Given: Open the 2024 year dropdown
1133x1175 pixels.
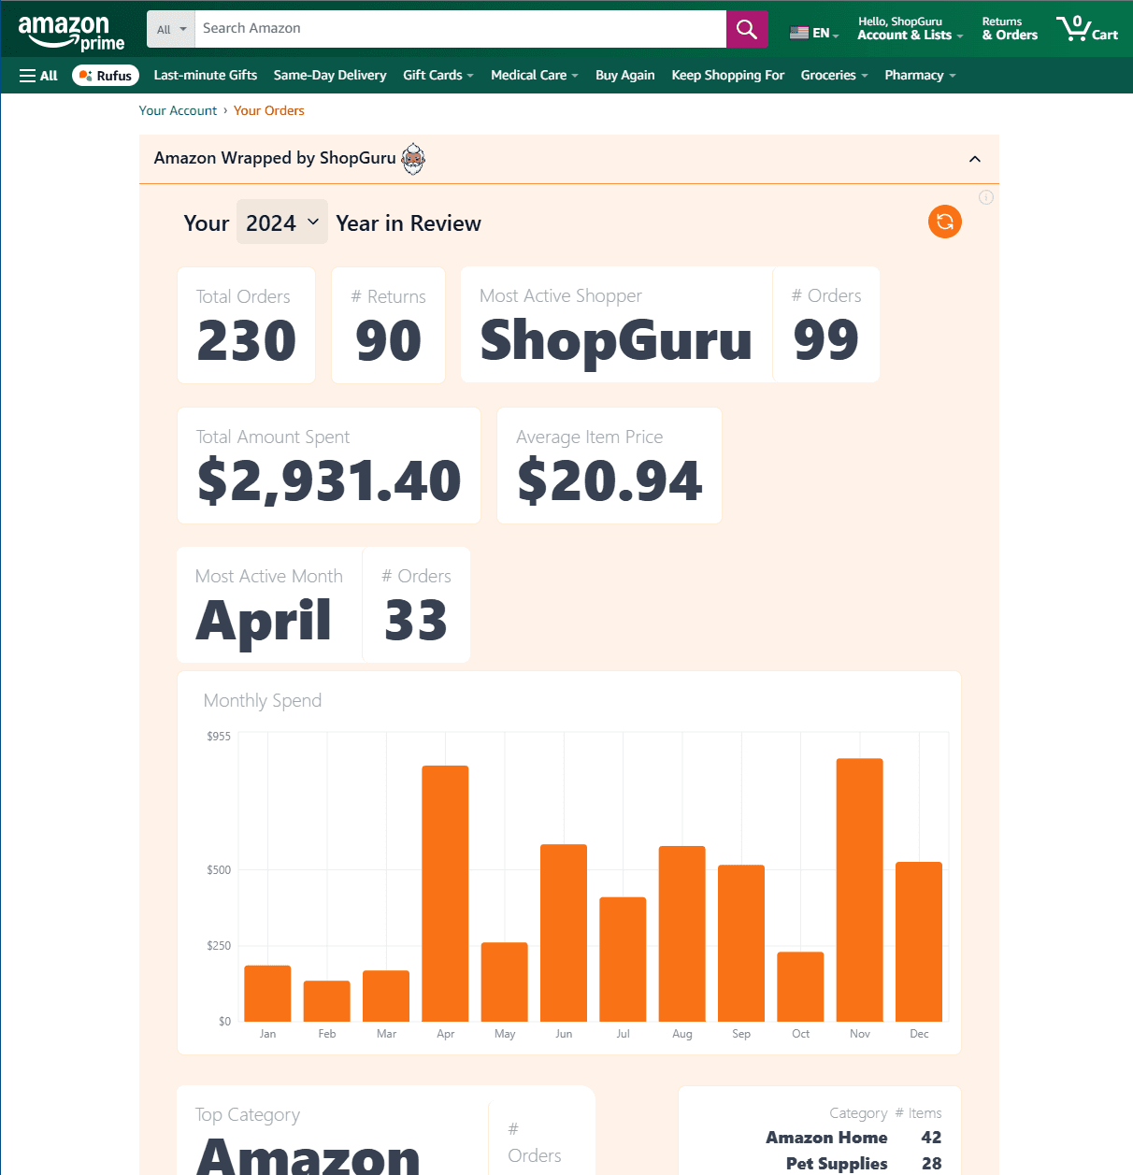Looking at the screenshot, I should [x=282, y=222].
